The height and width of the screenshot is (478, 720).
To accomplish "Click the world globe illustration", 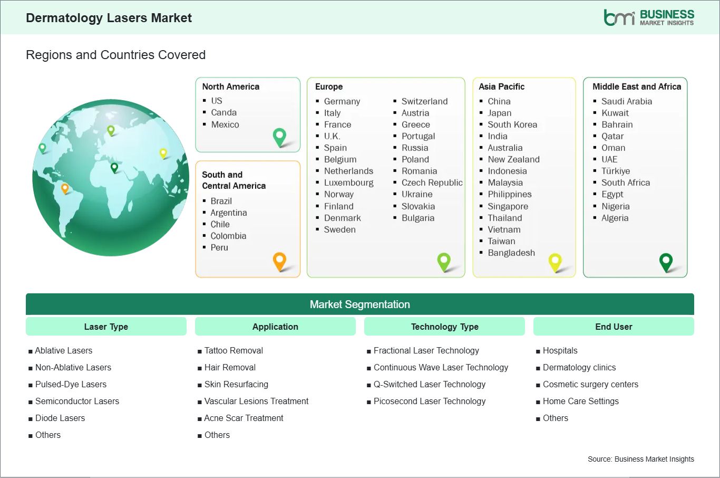I will (110, 178).
